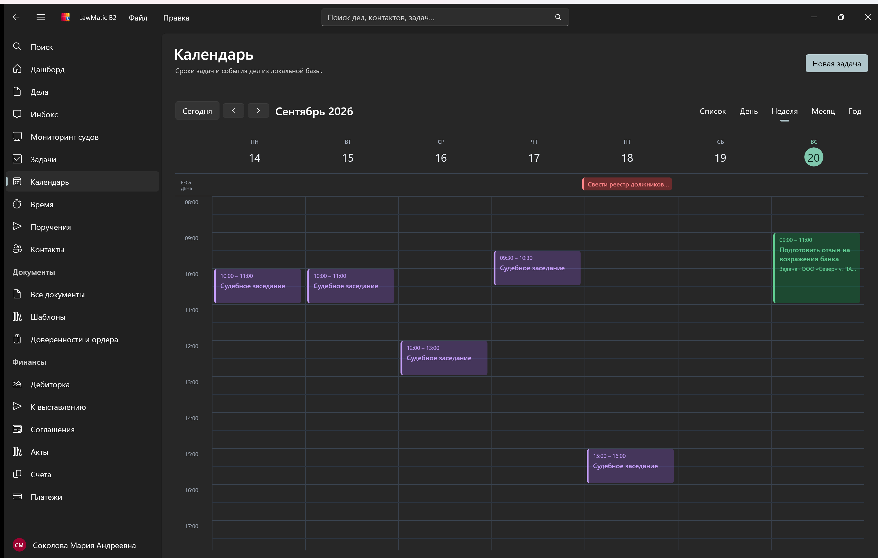Open Мониторинг судов monitor icon
The image size is (878, 558).
[17, 137]
